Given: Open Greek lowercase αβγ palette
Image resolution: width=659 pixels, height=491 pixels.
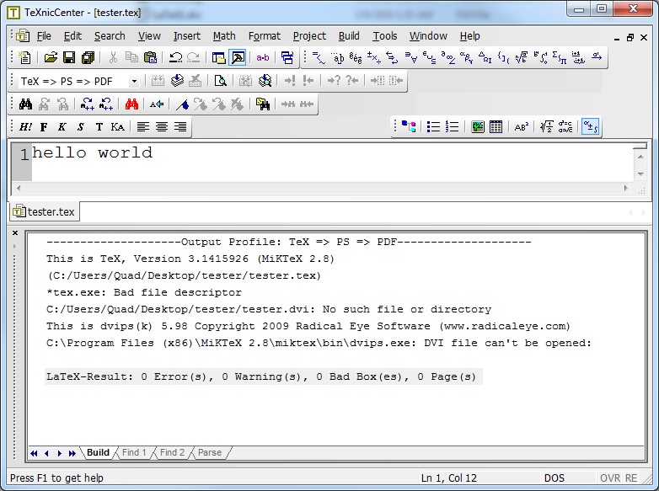Looking at the screenshot, I should (467, 57).
